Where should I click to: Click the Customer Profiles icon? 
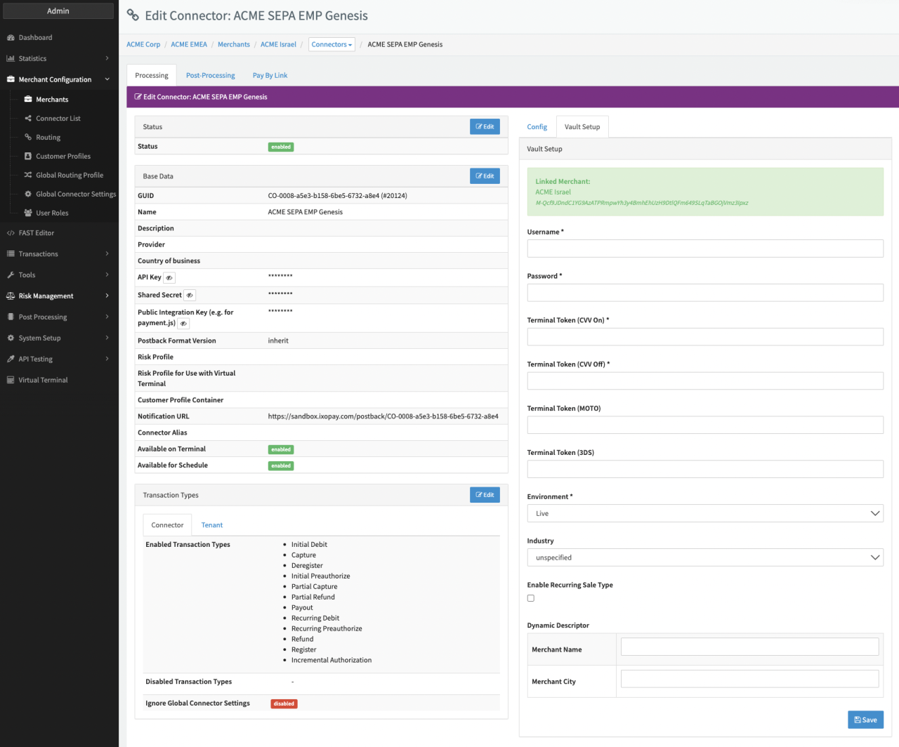[28, 157]
